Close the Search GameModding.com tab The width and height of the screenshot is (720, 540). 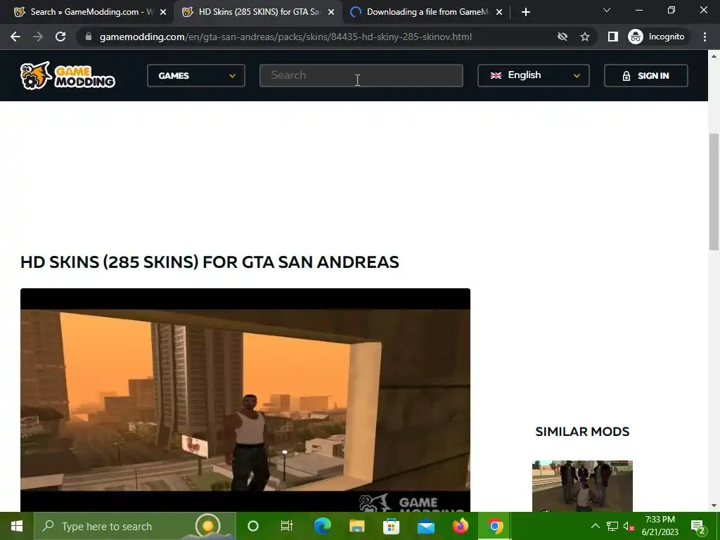(x=163, y=12)
